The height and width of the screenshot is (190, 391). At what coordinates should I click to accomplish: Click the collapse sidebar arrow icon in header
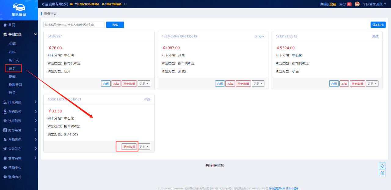coord(42,4)
